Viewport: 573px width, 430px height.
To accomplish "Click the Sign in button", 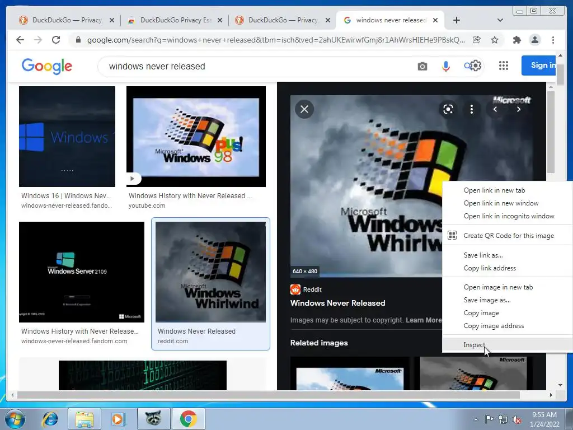I will coord(539,66).
